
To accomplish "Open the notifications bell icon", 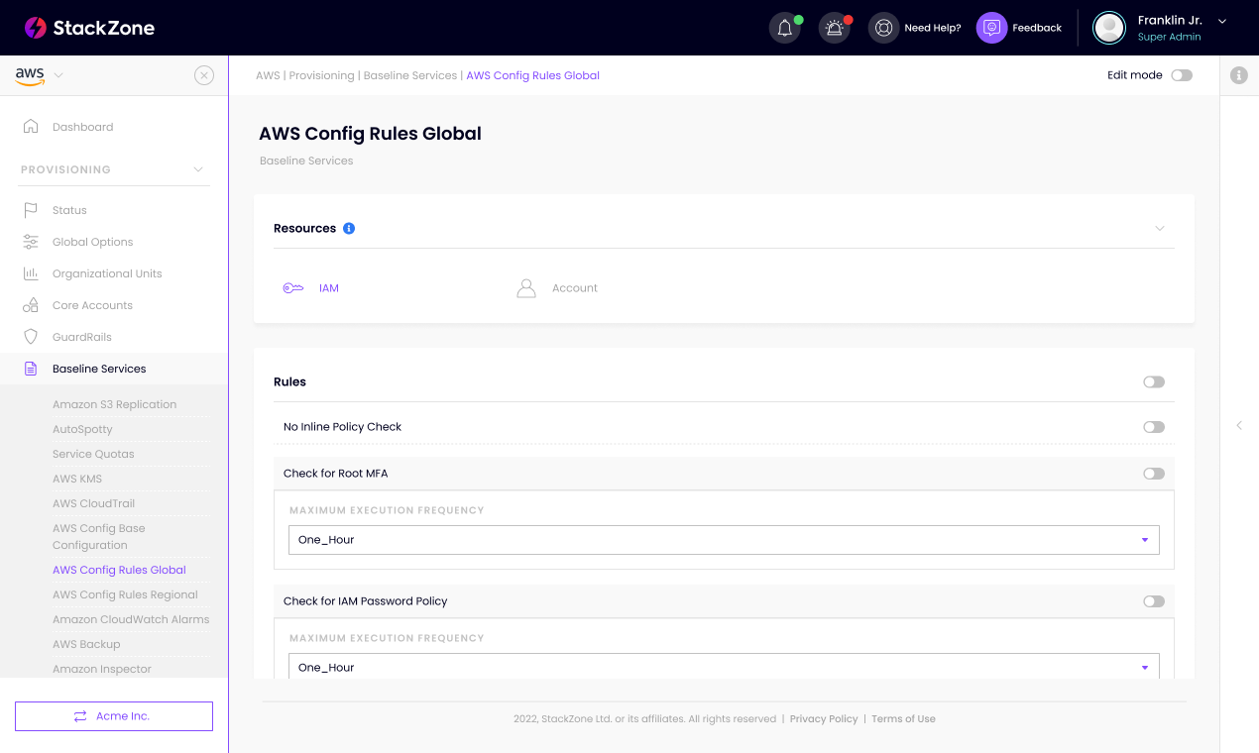I will click(784, 28).
